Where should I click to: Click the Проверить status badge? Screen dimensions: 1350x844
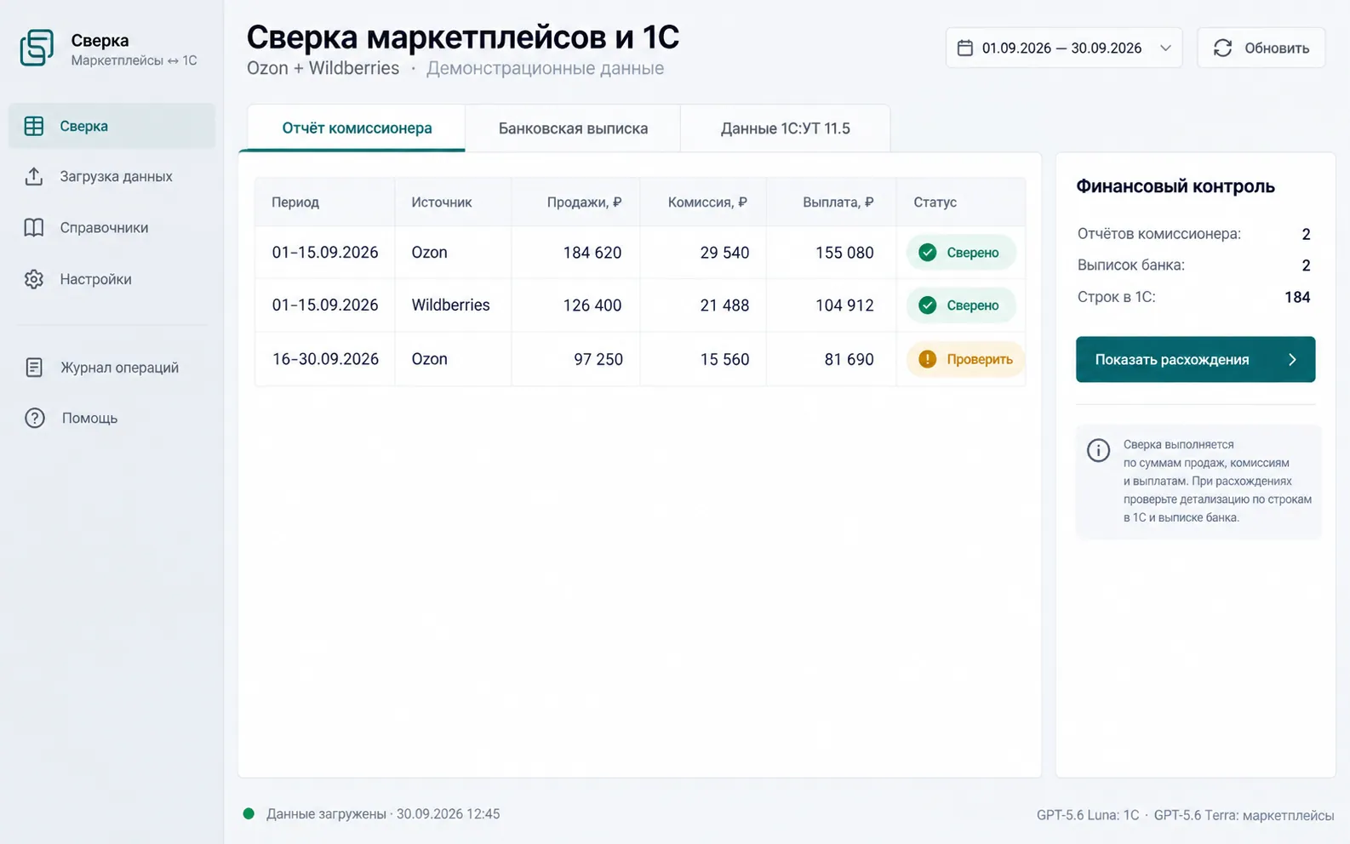[x=965, y=359]
